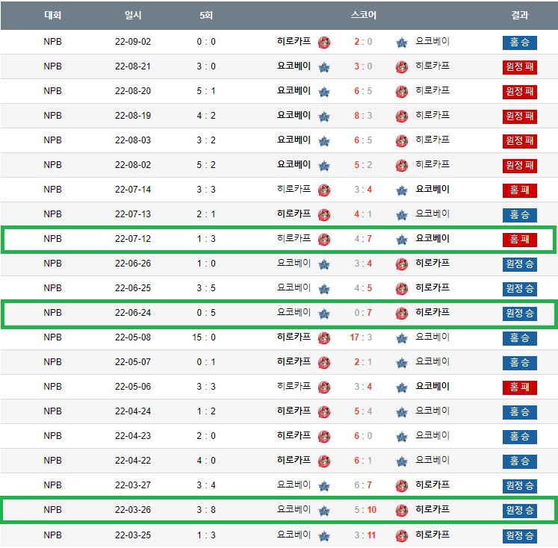Click the red 홈패 badge for 22-07-12
The height and width of the screenshot is (548, 558).
coord(519,240)
